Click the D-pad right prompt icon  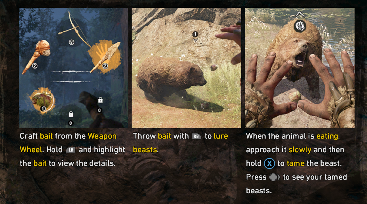[x=274, y=177]
